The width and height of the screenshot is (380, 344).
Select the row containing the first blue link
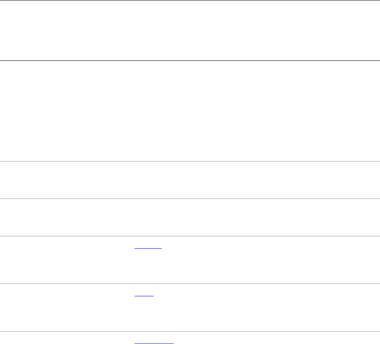click(190, 260)
